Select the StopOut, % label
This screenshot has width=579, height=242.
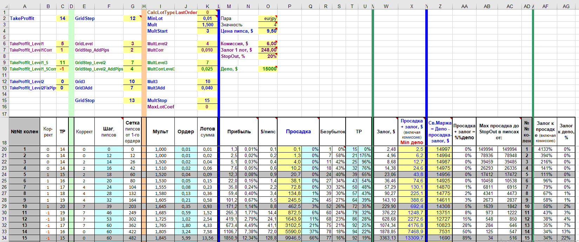[233, 56]
